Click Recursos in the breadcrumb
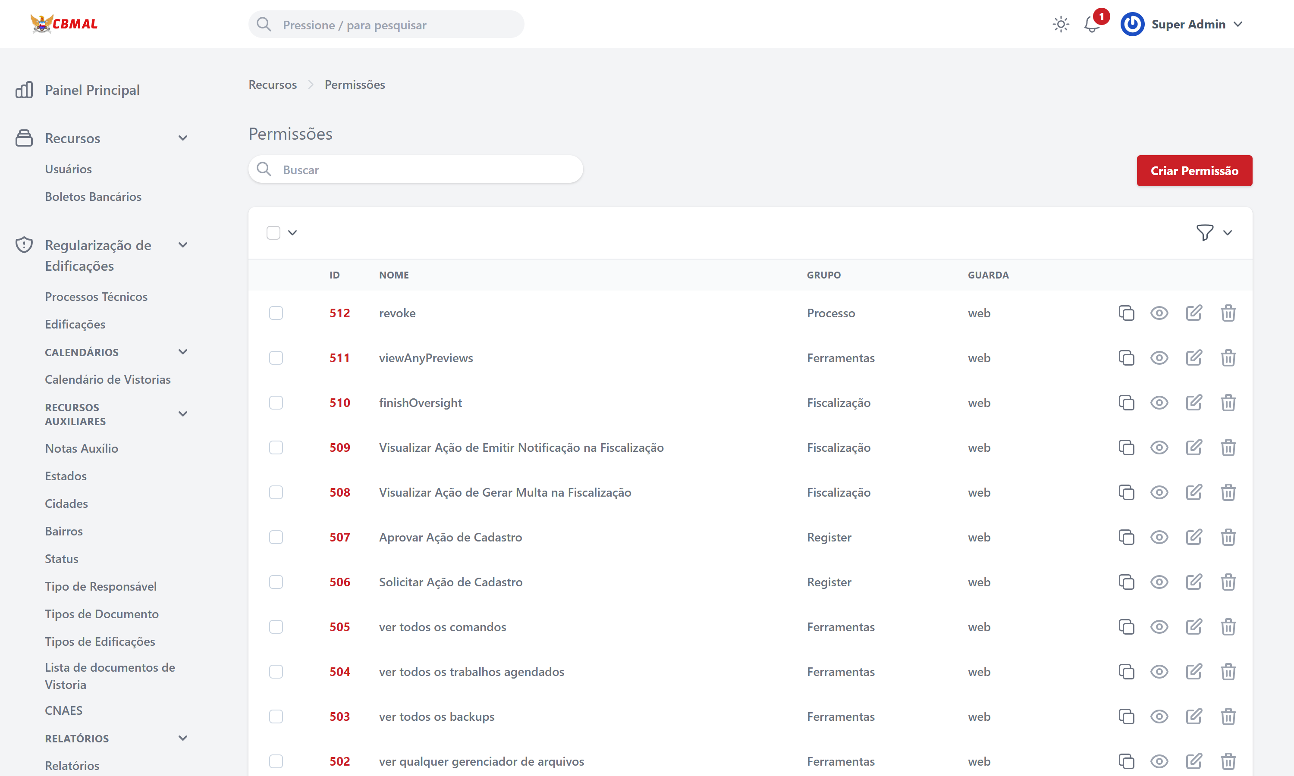 [273, 84]
